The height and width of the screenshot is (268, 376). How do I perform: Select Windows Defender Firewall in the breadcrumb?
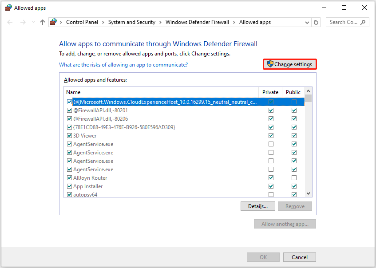click(197, 22)
